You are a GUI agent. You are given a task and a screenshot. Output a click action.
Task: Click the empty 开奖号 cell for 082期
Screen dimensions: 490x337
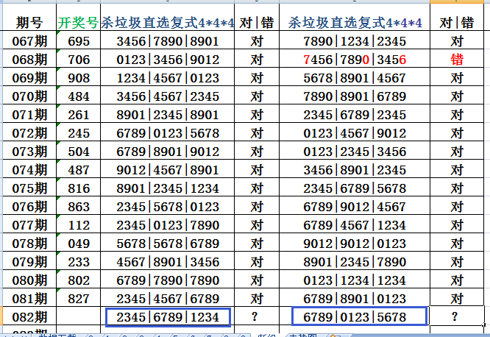click(x=79, y=317)
